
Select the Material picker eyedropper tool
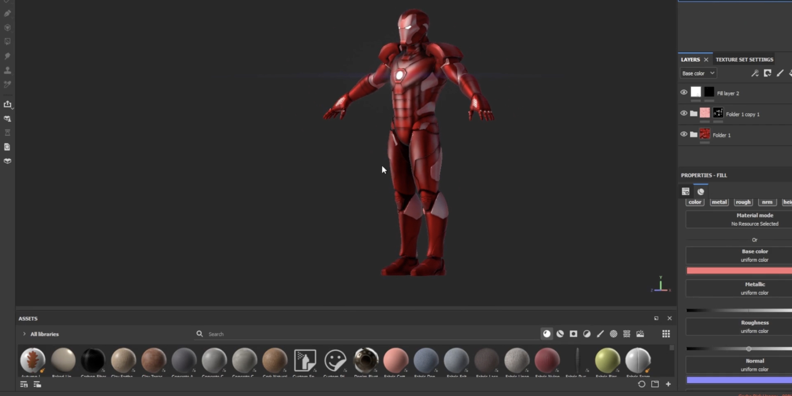[7, 84]
